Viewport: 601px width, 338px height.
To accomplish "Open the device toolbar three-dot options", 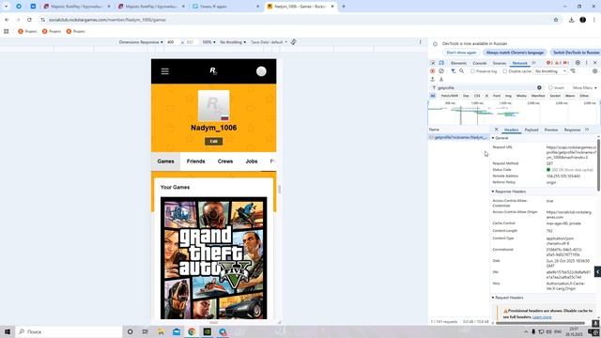I will click(420, 42).
